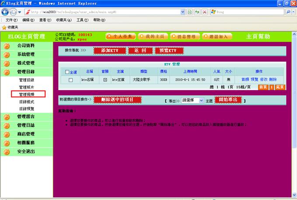Click the Stop loading icon
This screenshot has width=297, height=200.
point(204,12)
